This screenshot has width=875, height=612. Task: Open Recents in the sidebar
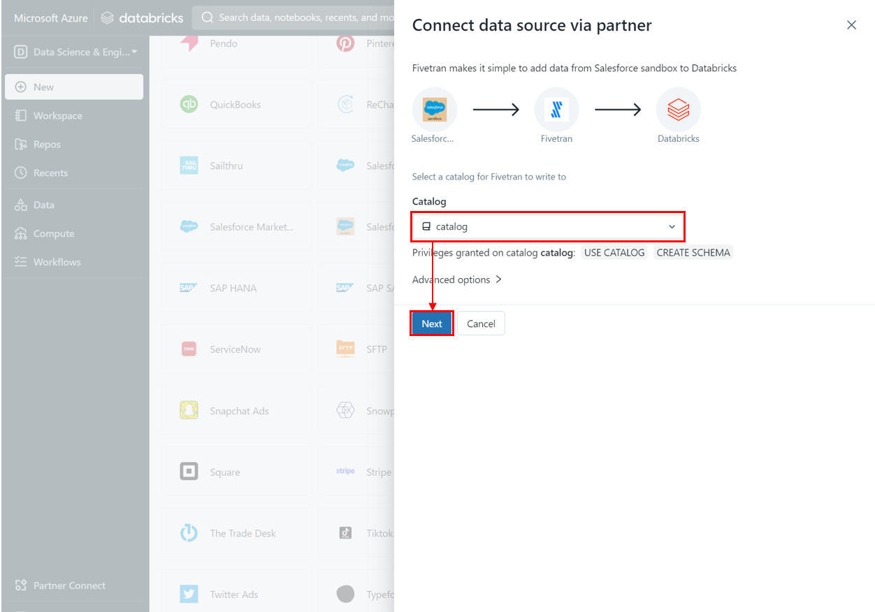coord(74,173)
